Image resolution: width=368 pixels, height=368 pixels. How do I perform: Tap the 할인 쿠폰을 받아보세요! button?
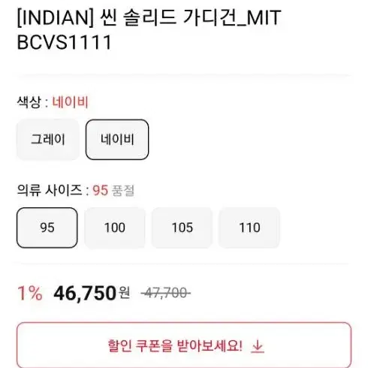pyautogui.click(x=184, y=345)
